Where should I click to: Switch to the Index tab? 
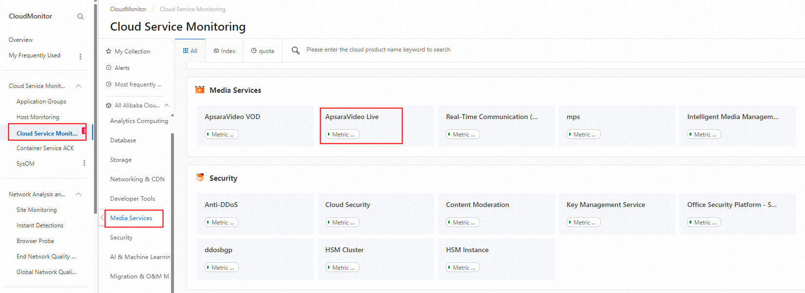click(x=224, y=51)
